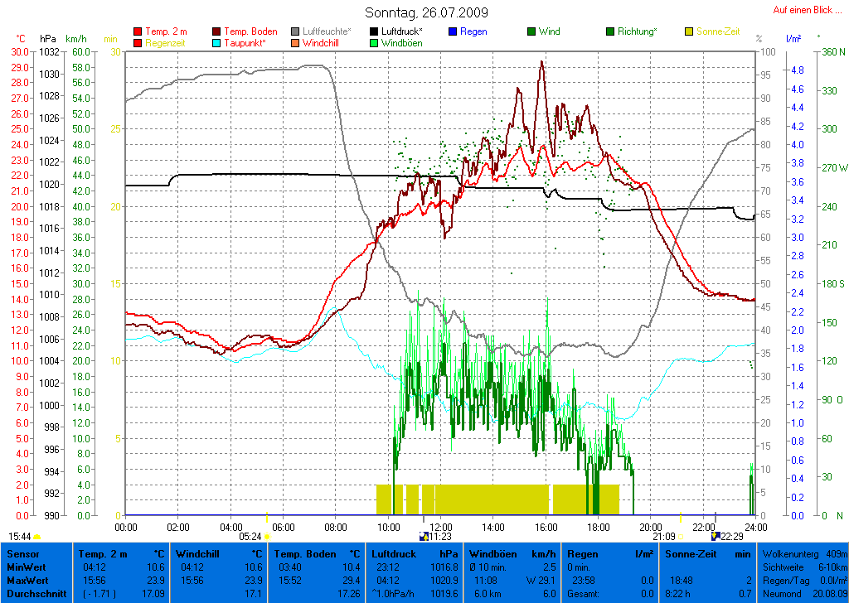This screenshot has height=603, width=849.
Task: Click the Sensor column header in table
Action: point(22,553)
